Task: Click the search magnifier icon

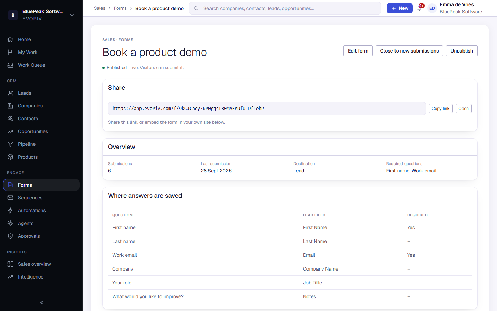Action: tap(196, 8)
